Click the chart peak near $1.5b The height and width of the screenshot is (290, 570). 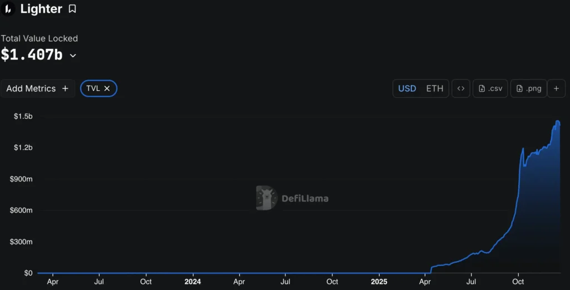point(558,121)
